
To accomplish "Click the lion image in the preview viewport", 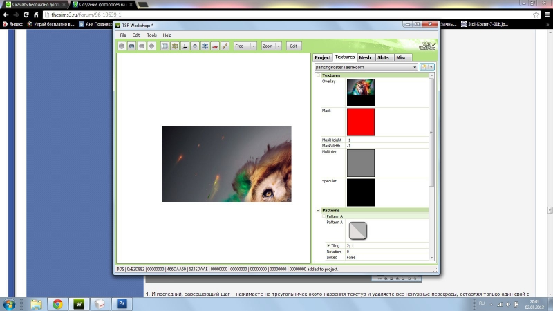I will coord(227,164).
